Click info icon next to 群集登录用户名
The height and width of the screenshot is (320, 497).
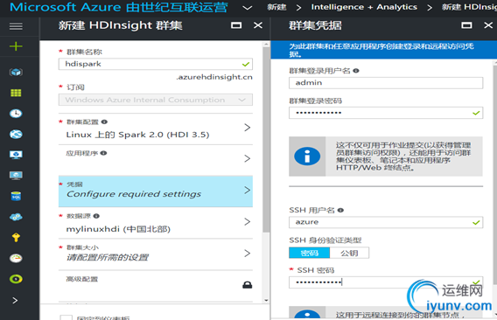(356, 71)
